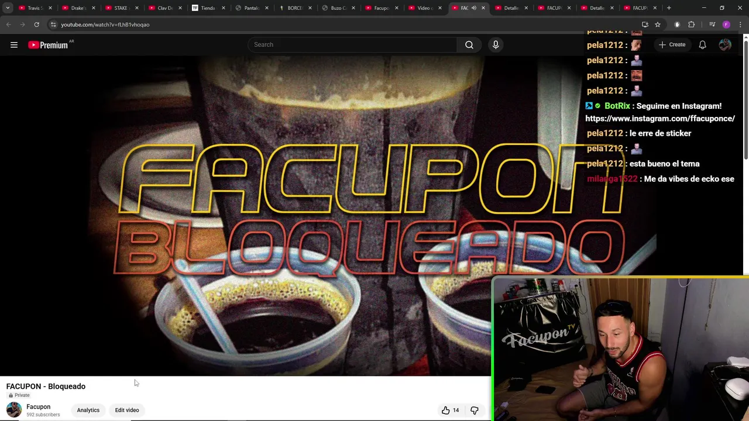The width and height of the screenshot is (749, 421).
Task: Click the shield extension icon in the toolbar
Action: click(x=677, y=25)
